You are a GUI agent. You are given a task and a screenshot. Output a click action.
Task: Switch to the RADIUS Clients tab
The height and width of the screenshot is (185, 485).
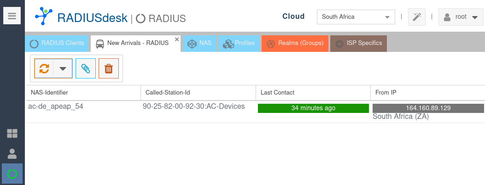click(57, 43)
